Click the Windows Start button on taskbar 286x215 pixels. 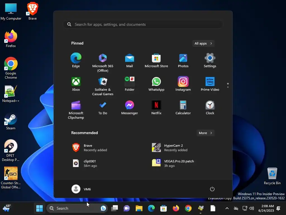click(39, 208)
